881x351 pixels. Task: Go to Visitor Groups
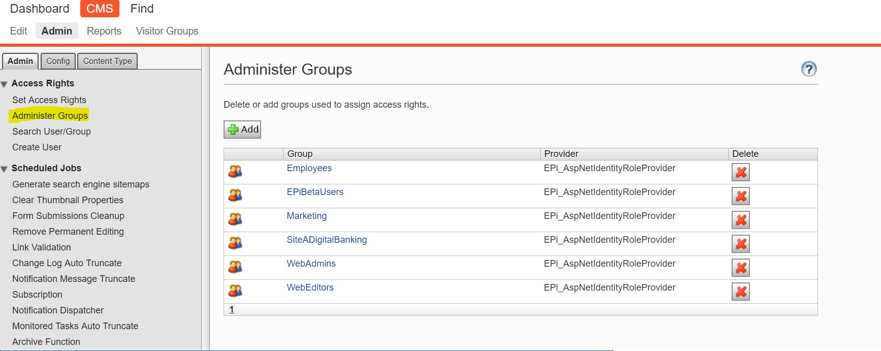tap(167, 31)
